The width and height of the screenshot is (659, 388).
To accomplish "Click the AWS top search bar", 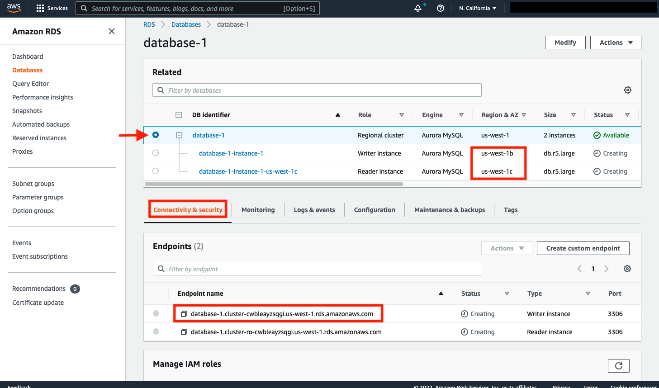I will tap(198, 8).
